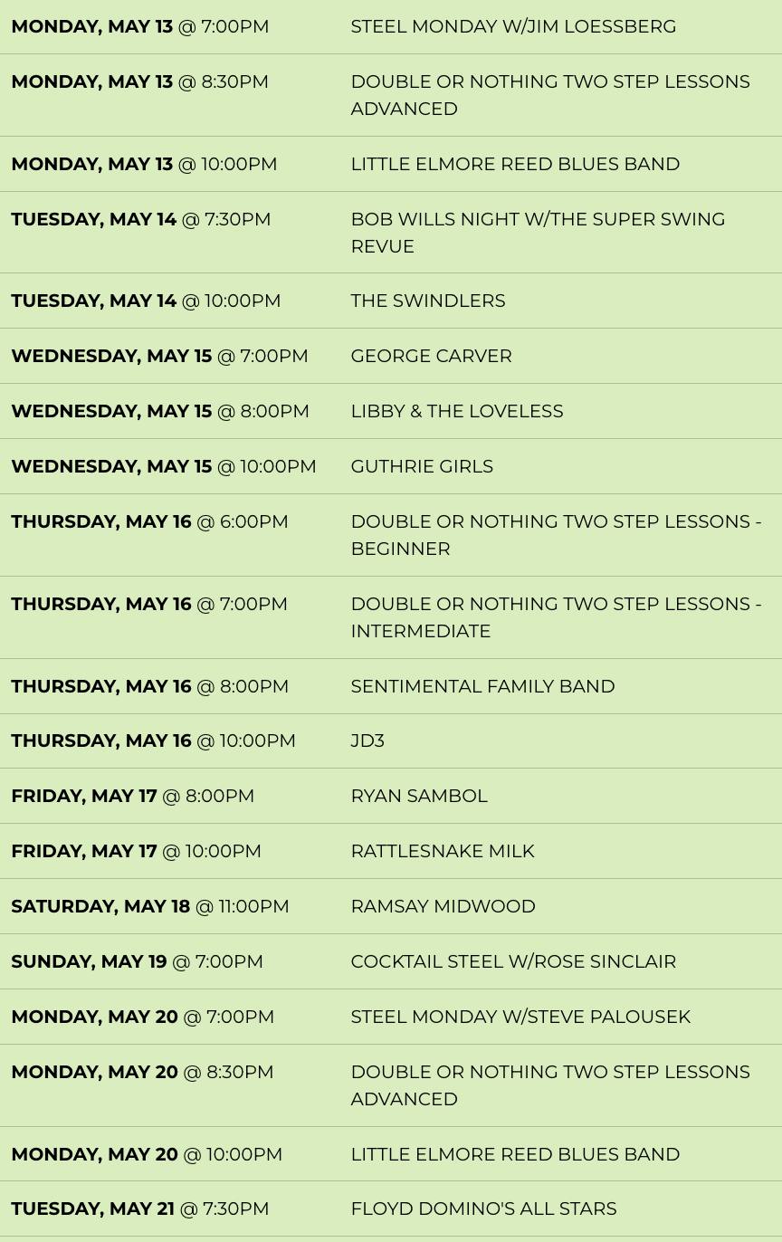Image resolution: width=782 pixels, height=1242 pixels.
Task: Click Steel Monday w/Jim Loessberg event
Action: (512, 26)
